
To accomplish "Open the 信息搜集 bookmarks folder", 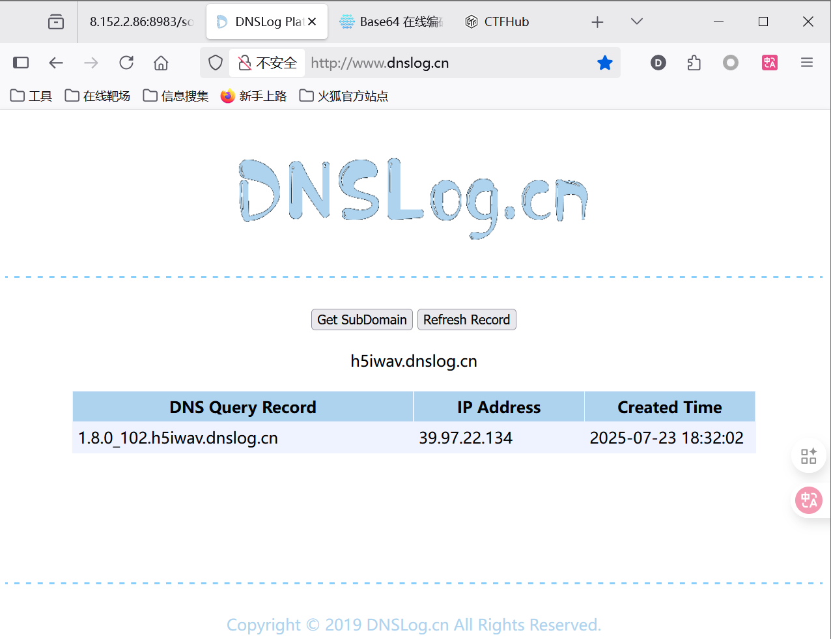I will [x=176, y=96].
